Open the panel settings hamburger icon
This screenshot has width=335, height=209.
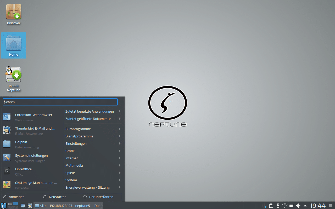(x=331, y=206)
